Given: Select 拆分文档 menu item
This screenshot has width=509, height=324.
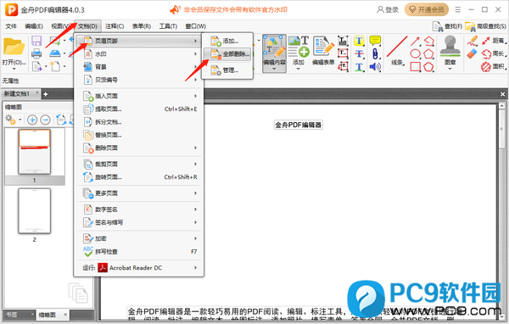Looking at the screenshot, I should 139,122.
